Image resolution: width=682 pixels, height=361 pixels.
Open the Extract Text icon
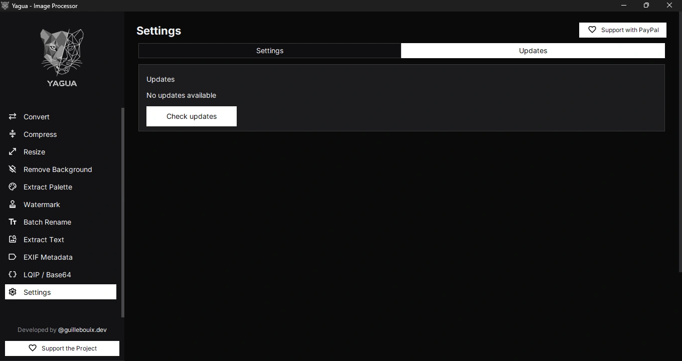[x=13, y=239]
